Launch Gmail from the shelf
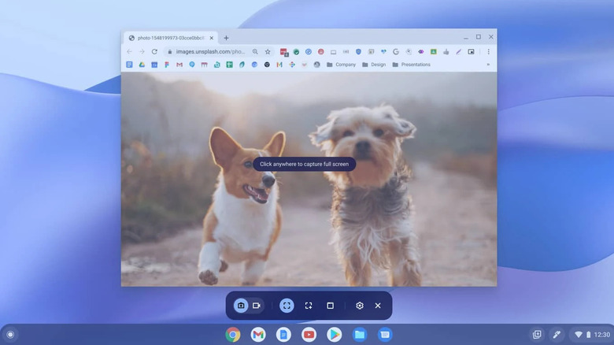 (258, 335)
